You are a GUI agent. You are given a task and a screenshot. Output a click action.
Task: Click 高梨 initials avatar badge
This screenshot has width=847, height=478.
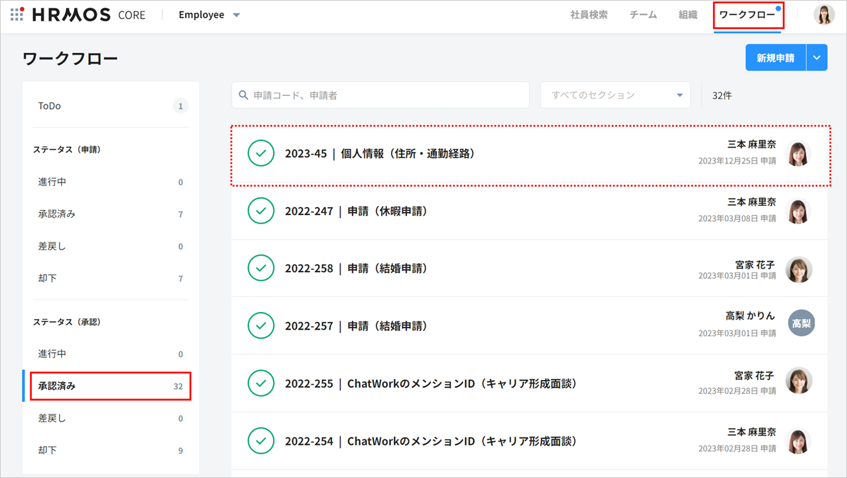pyautogui.click(x=801, y=323)
